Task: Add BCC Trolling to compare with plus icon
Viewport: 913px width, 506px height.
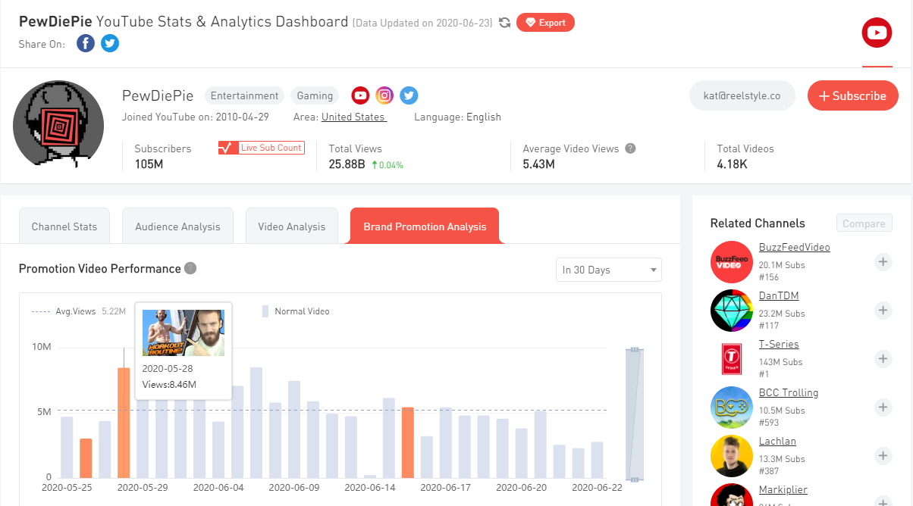Action: coord(883,408)
